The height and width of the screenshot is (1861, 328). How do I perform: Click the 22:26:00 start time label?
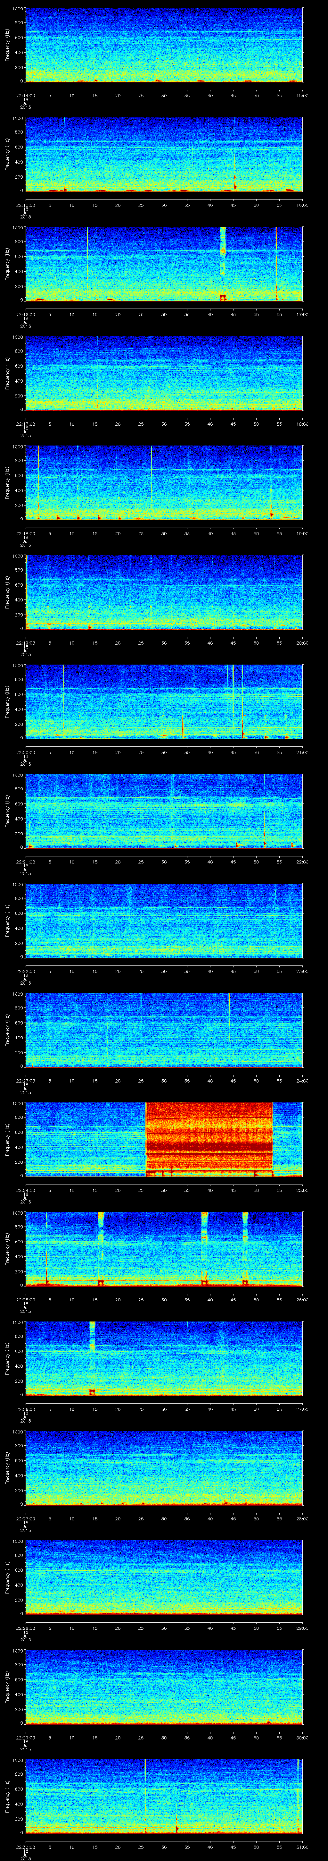[x=25, y=1409]
